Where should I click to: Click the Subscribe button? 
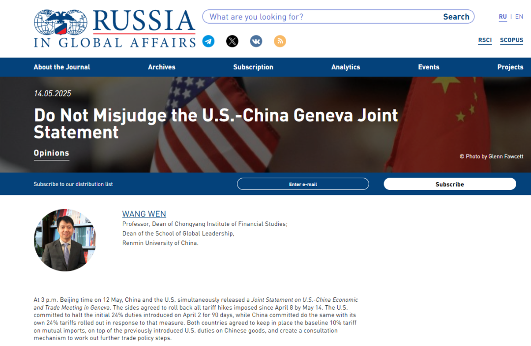tap(449, 184)
